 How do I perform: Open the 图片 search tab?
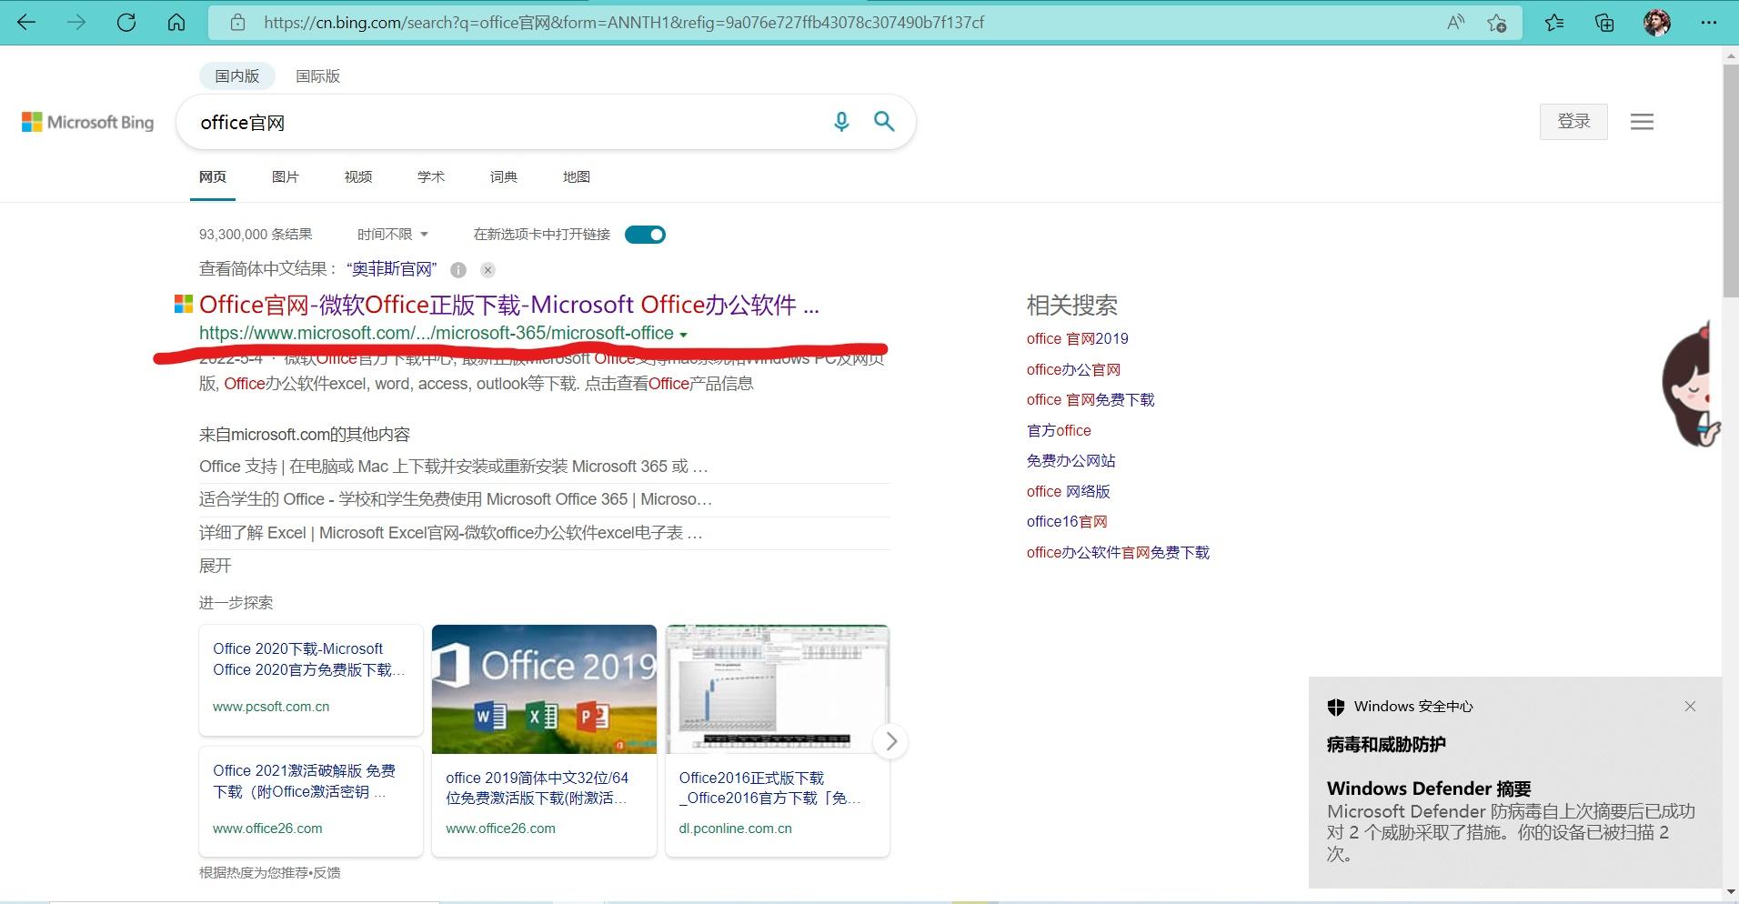pyautogui.click(x=286, y=176)
